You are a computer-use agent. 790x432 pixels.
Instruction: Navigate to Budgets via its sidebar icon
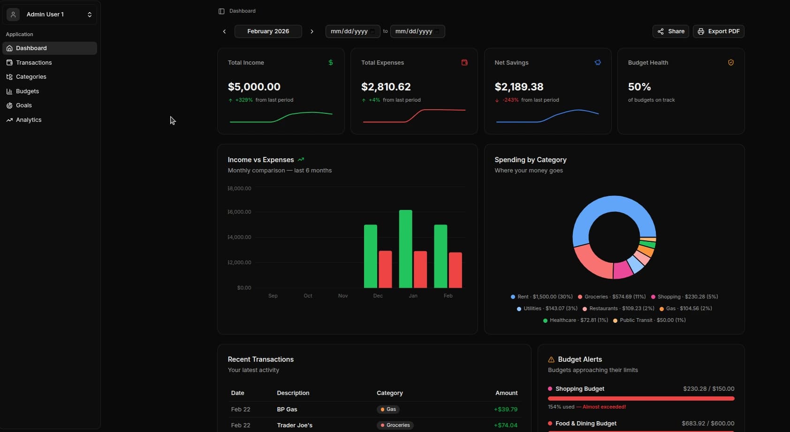(9, 91)
